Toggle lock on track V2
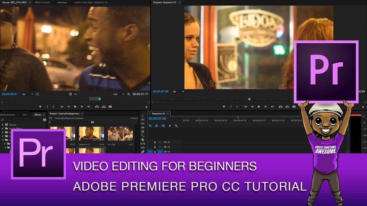Image resolution: width=367 pixels, height=206 pixels. pos(155,147)
